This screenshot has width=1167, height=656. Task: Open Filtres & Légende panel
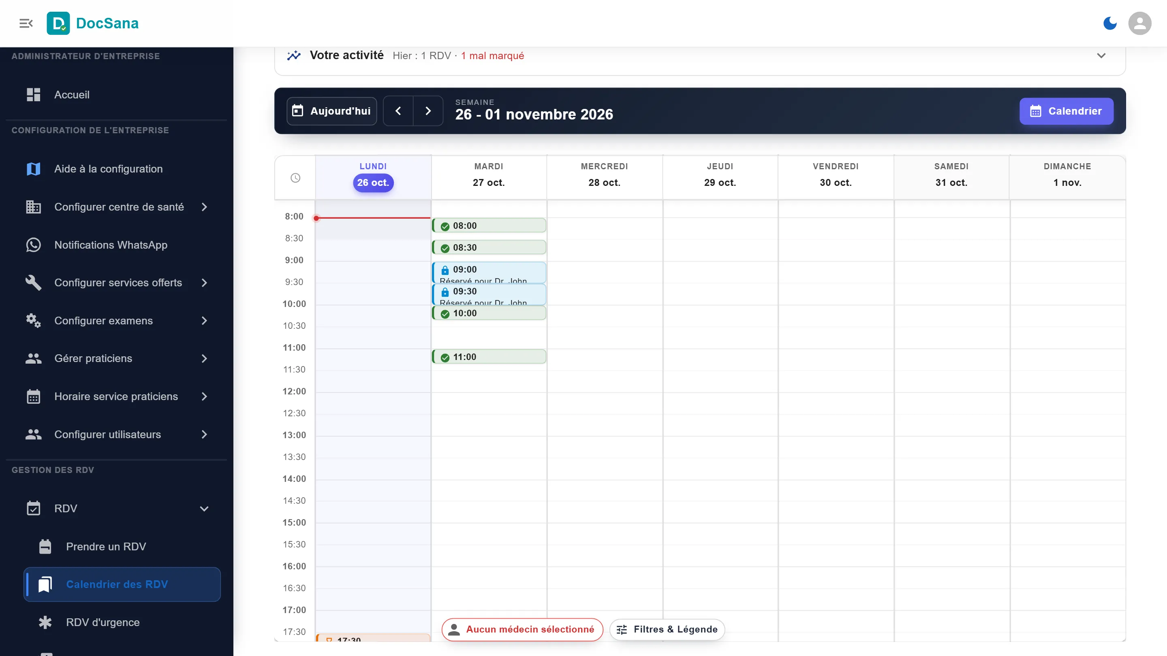(x=667, y=629)
